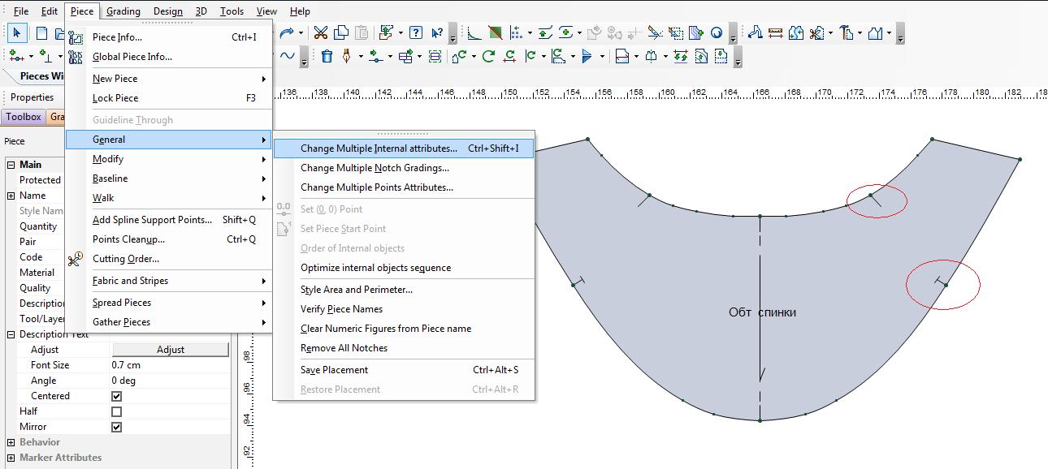Expand the Name property row

[x=11, y=196]
